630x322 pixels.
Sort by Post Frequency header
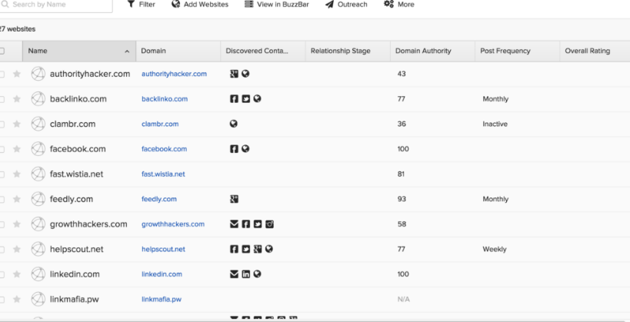click(x=517, y=51)
